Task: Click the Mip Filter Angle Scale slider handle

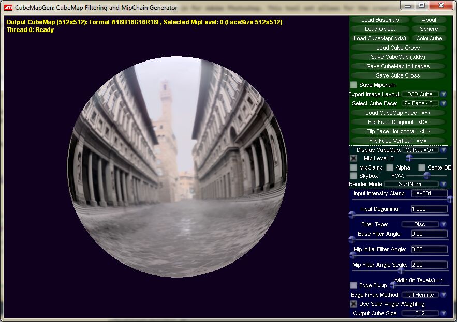Action: coord(401,270)
